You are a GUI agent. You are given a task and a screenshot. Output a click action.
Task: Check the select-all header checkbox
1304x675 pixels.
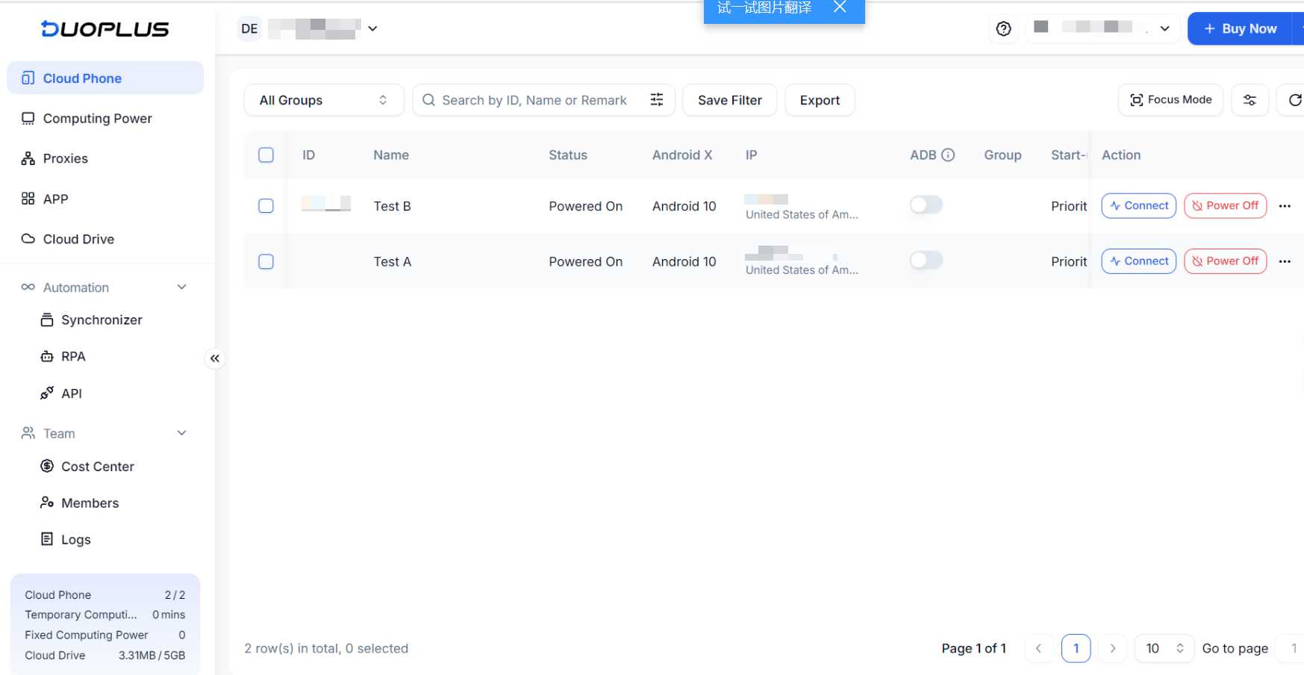[x=266, y=155]
